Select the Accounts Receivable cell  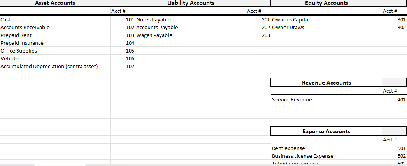pos(55,27)
